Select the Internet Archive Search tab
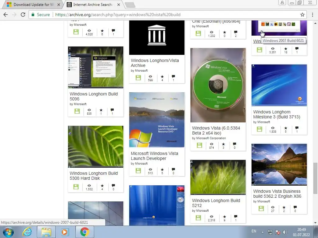Screen dimensions: 318x238 pos(93,4)
